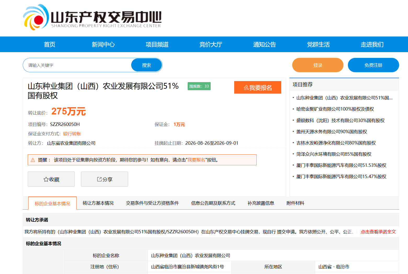Viewport: 408px width, 274px height.
Task: Open recommended project 吉林水发岭源净化有限公司80%国有股权
Action: 336,143
